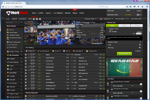
Task: Click the PLACE BETS button
Action: [124, 53]
